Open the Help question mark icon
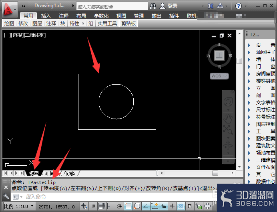 (x=238, y=6)
